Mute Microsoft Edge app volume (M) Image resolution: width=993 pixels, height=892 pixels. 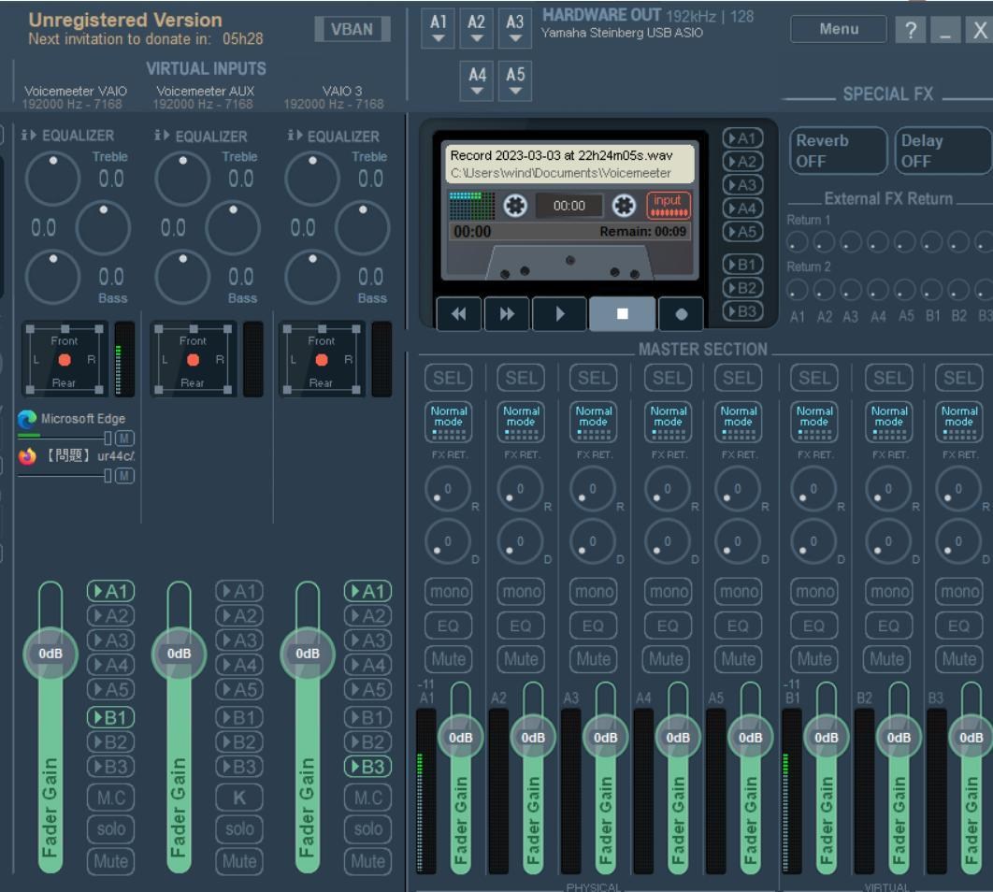click(124, 439)
